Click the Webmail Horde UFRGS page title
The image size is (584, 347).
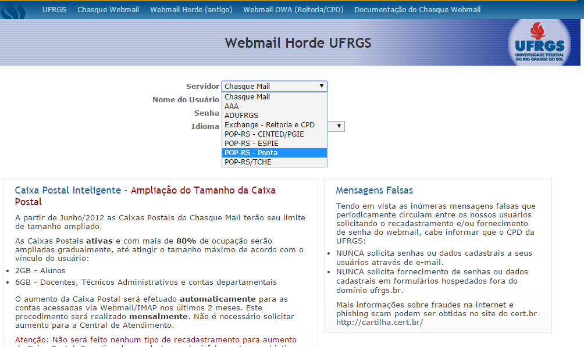coord(298,43)
